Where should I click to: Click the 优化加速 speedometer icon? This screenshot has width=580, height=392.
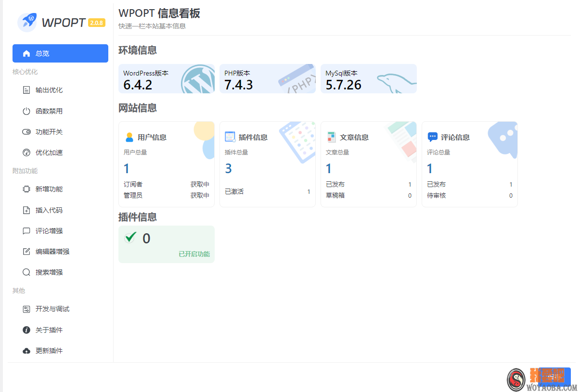26,152
